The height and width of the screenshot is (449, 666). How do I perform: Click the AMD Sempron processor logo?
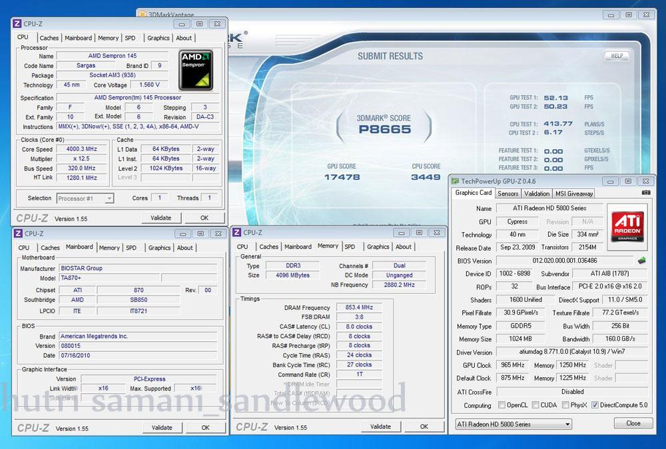pos(196,70)
